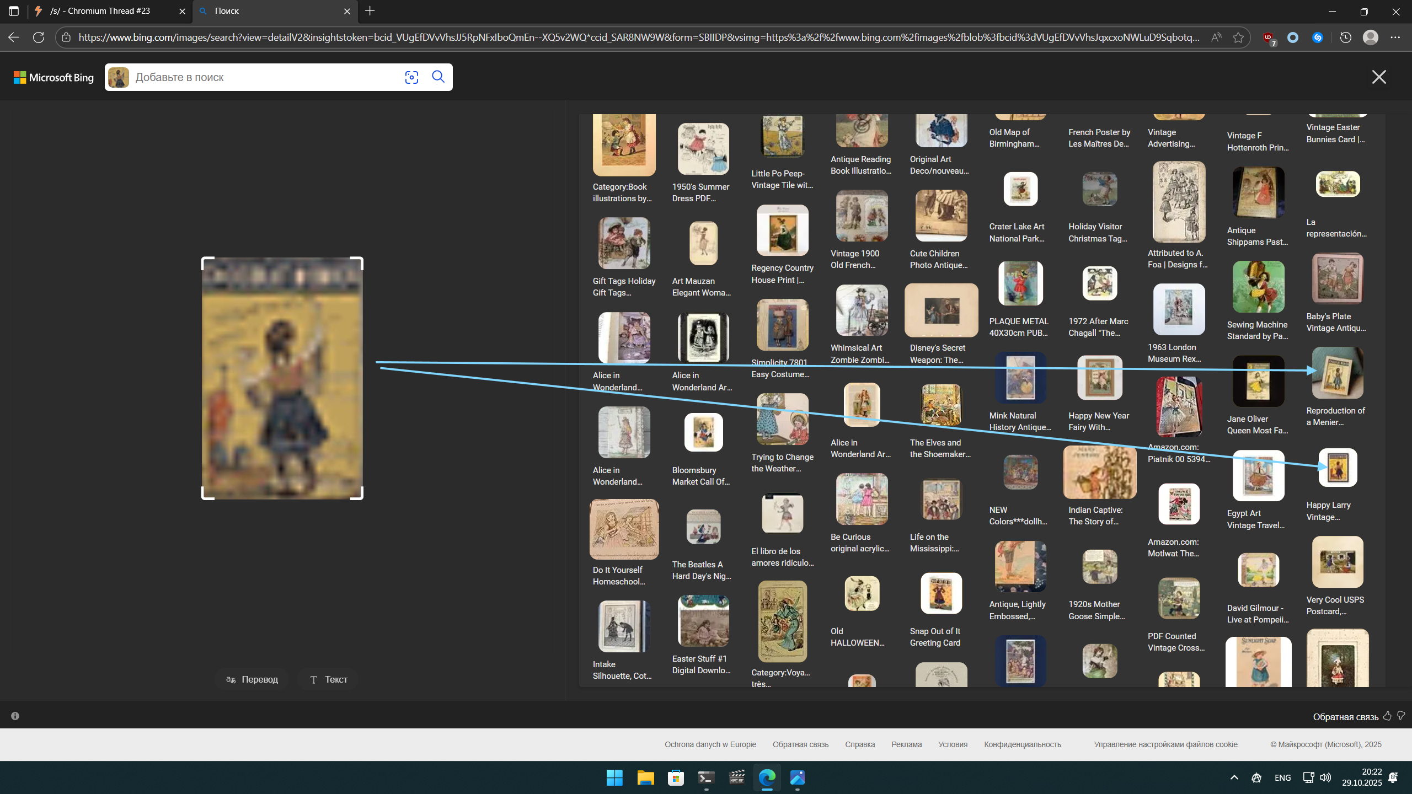Image resolution: width=1412 pixels, height=794 pixels.
Task: Show hidden system tray icons chevron
Action: click(x=1234, y=777)
